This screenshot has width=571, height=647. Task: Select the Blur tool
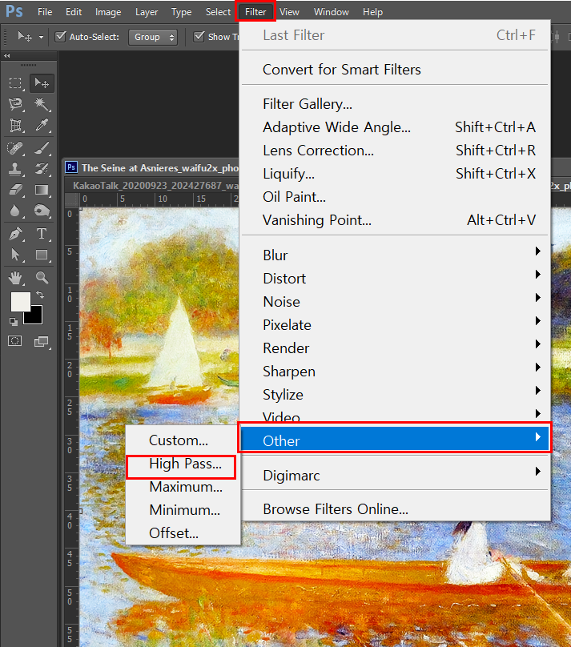16,211
